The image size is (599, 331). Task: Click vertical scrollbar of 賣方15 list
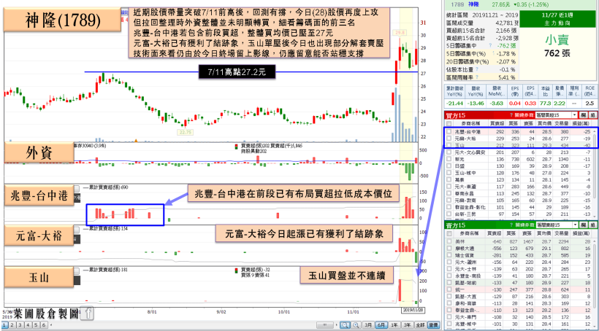595,284
